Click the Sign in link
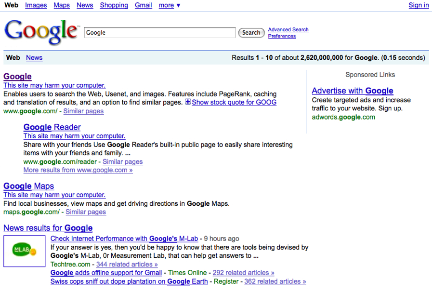The width and height of the screenshot is (432, 292). pos(419,5)
